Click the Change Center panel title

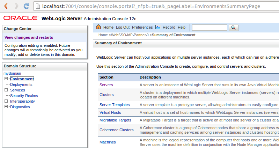pos(17,29)
